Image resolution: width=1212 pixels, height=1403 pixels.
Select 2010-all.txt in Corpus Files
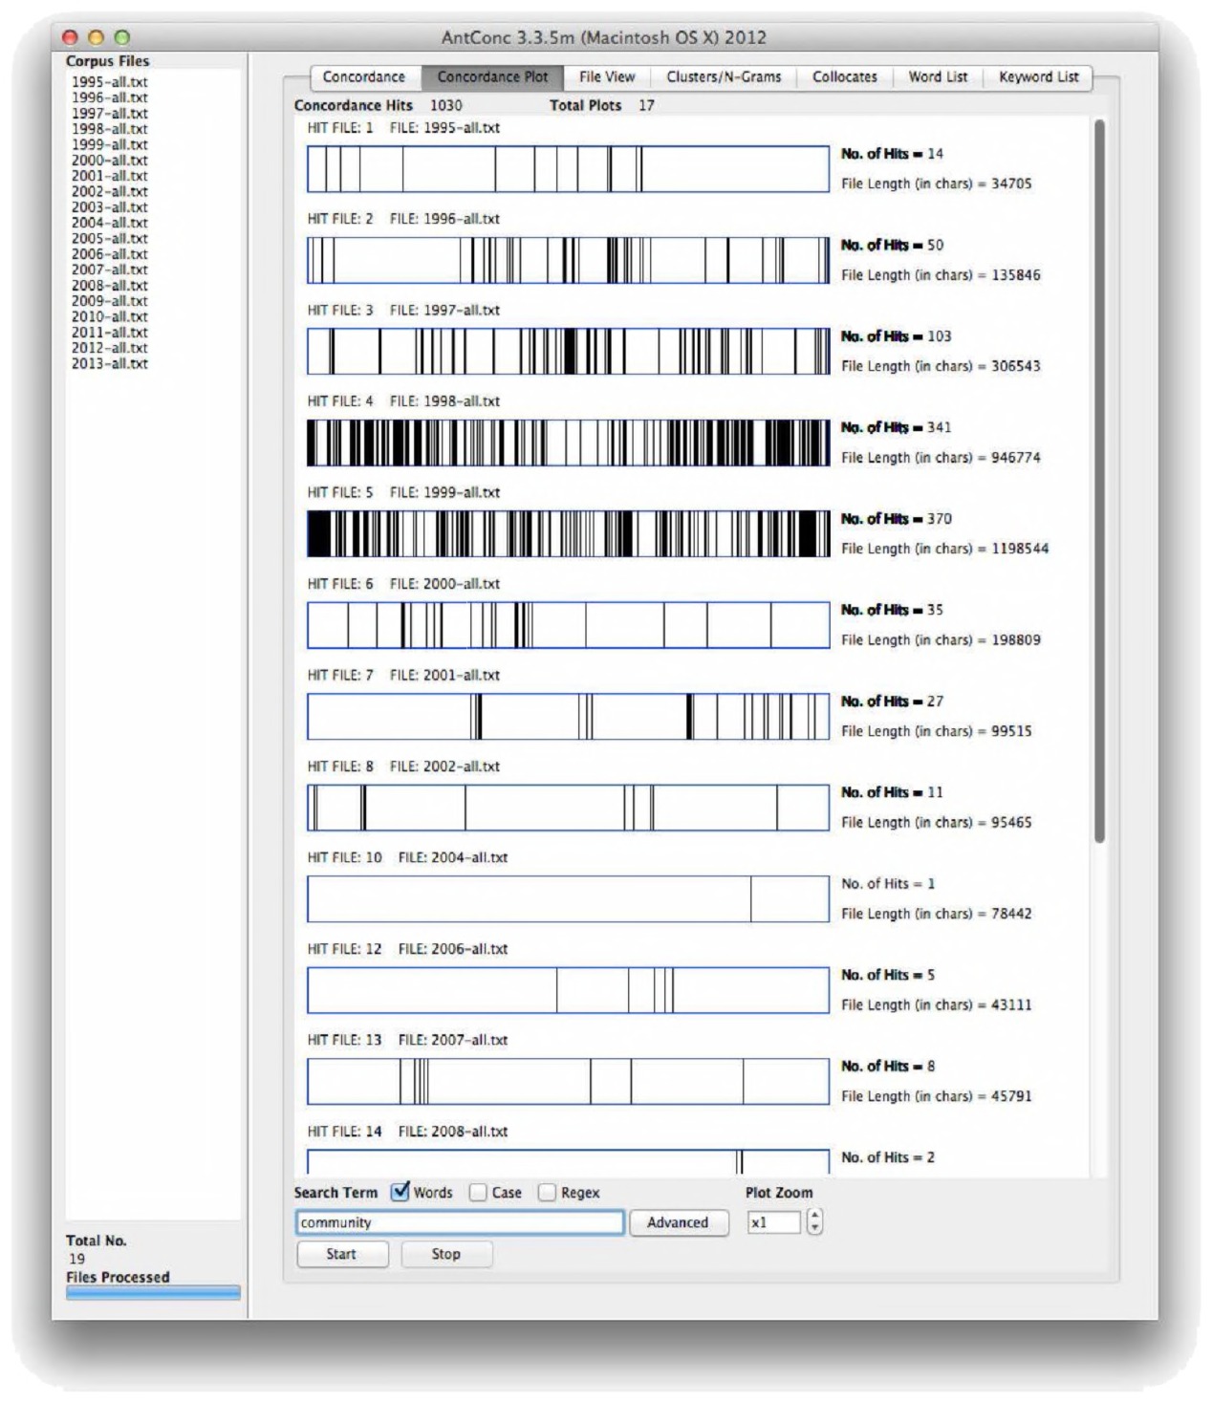click(x=110, y=316)
